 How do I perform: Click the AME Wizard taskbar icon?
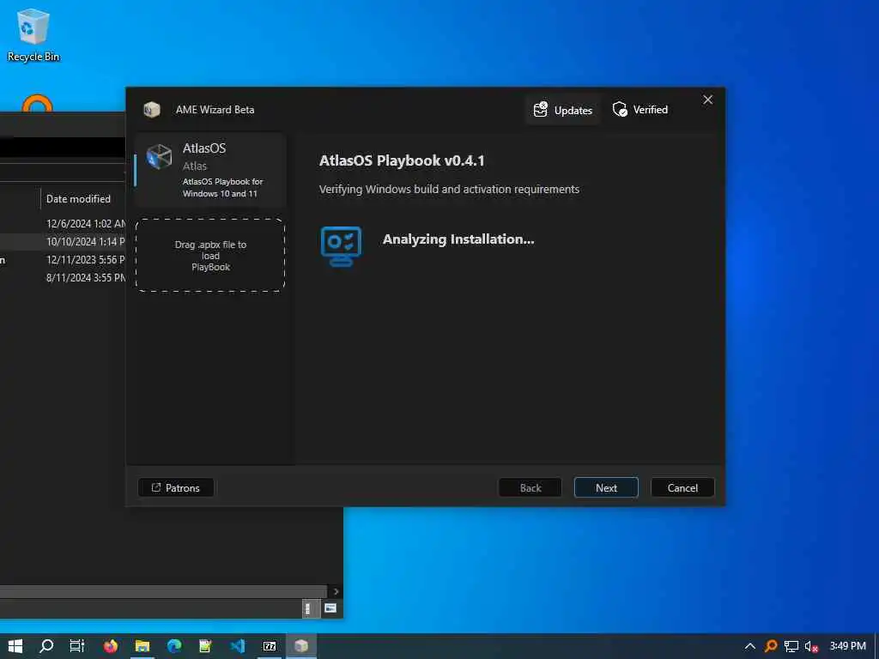(x=301, y=646)
